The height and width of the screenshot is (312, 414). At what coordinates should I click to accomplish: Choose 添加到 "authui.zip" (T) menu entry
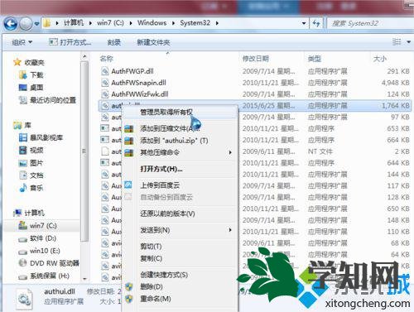(x=180, y=141)
